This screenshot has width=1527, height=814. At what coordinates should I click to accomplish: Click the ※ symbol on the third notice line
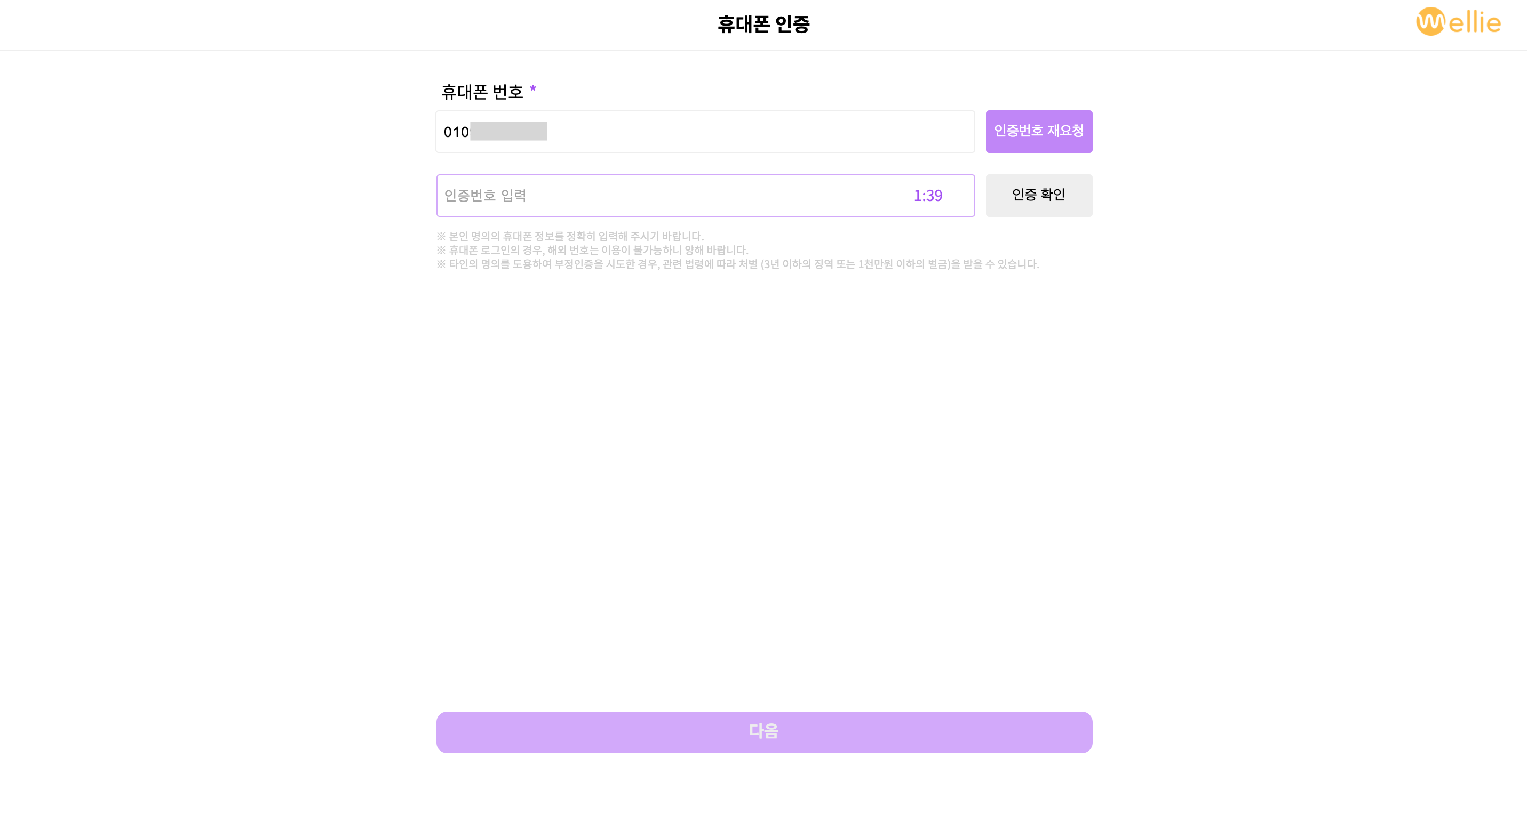pyautogui.click(x=441, y=264)
